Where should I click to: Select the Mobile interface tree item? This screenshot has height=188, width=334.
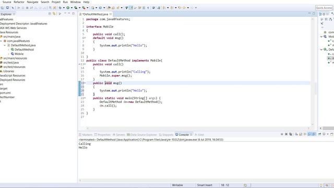(x=19, y=54)
